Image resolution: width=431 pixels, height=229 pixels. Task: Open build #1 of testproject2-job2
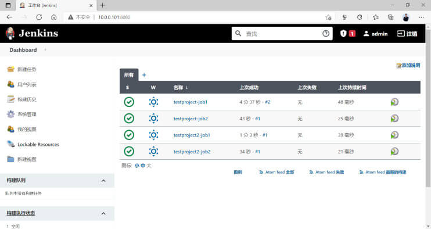pos(257,152)
